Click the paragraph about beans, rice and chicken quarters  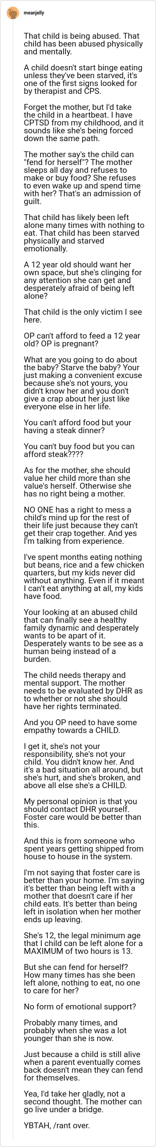click(83, 577)
